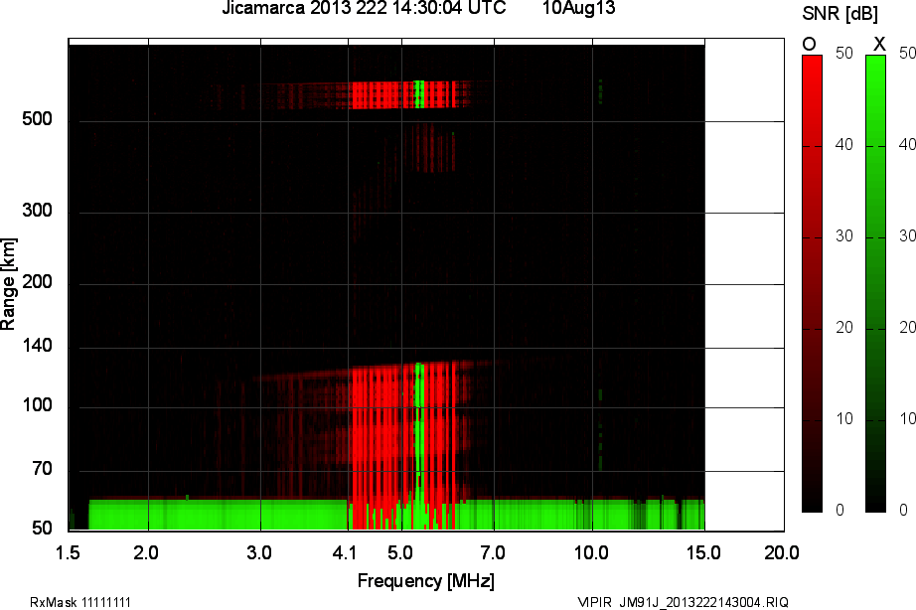Click the 200 km range tick label

(38, 282)
